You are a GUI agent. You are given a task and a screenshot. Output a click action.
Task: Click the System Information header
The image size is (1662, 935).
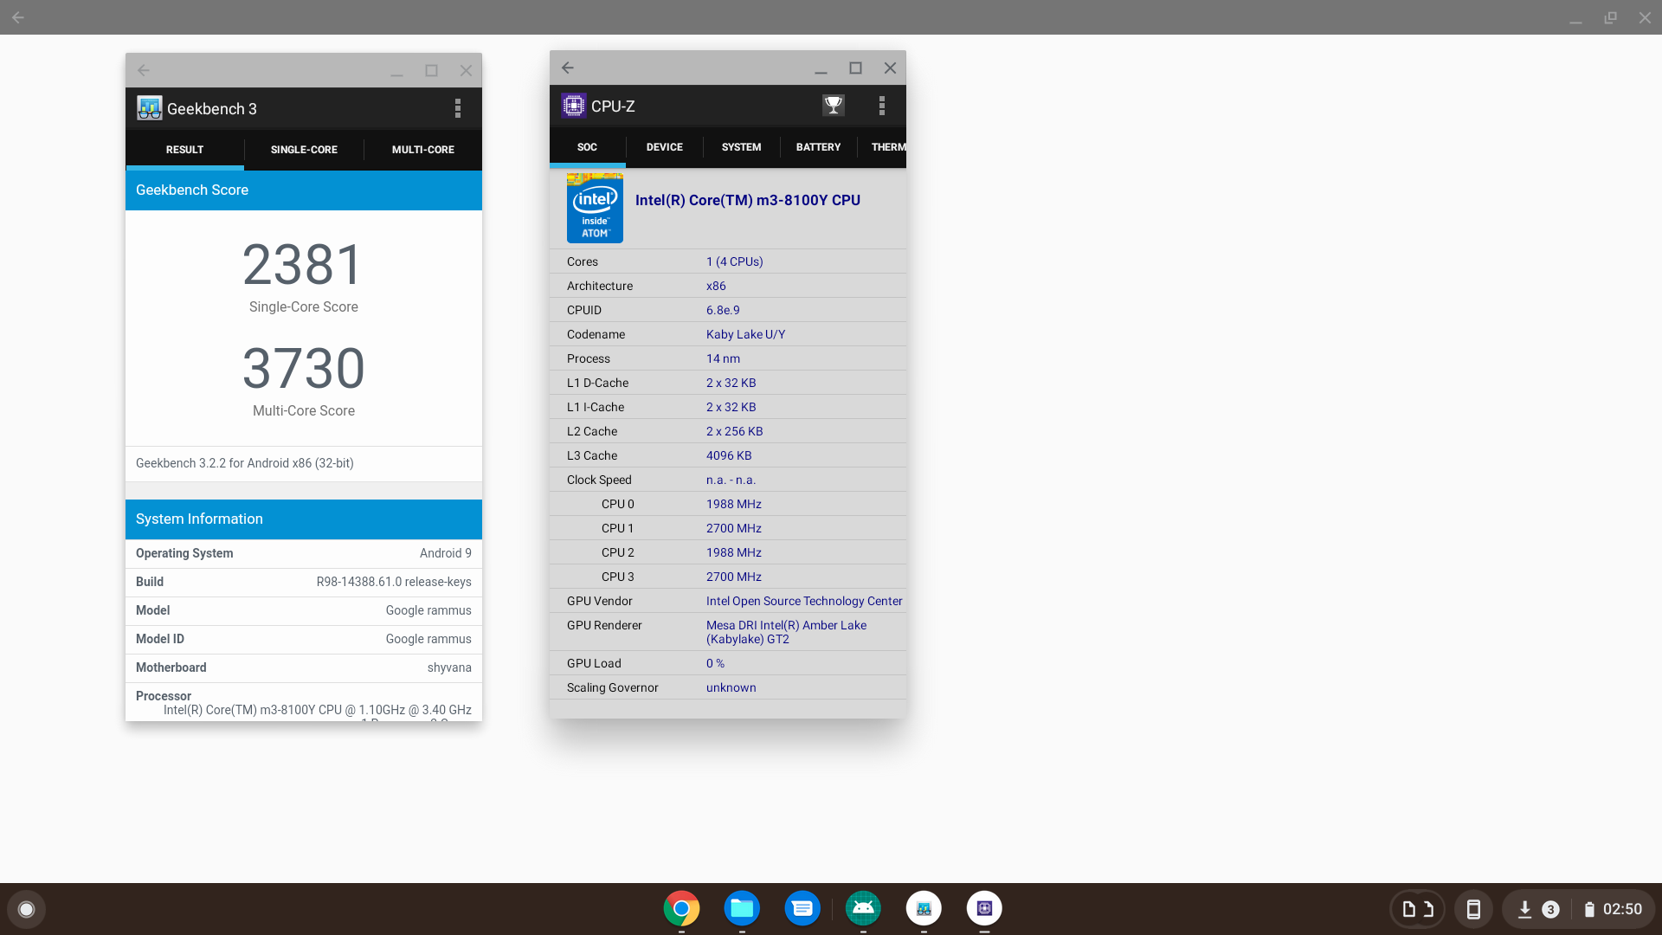[x=304, y=519]
